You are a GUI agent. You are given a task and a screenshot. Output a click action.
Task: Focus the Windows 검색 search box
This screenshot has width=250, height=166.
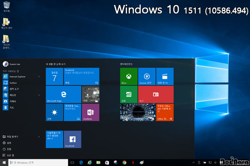pyautogui.click(x=38, y=163)
